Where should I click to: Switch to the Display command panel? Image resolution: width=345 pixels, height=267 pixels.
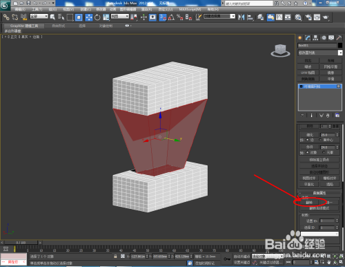pyautogui.click(x=331, y=38)
